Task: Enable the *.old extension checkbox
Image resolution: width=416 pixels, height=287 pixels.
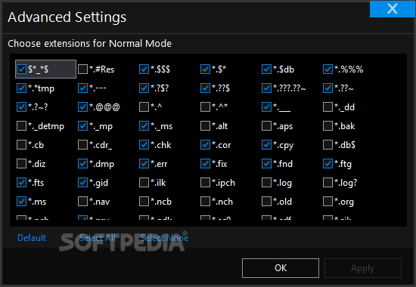Action: (267, 202)
